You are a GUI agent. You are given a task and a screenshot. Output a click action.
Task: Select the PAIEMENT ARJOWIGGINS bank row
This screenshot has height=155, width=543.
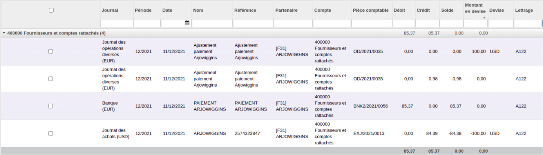[x=271, y=106]
